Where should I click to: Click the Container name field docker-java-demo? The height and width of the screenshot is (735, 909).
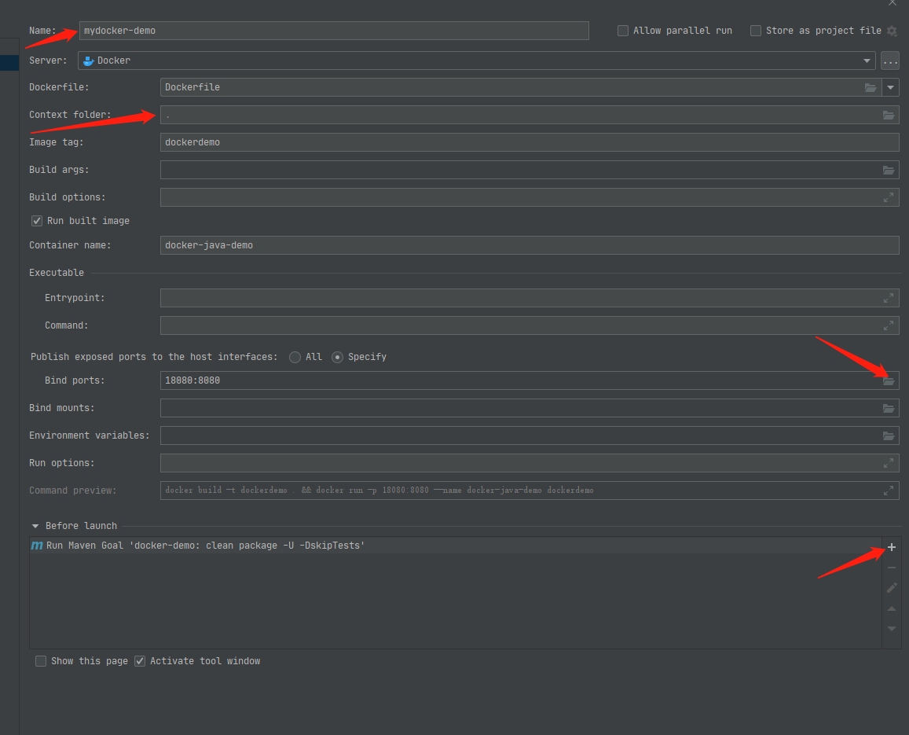pos(530,245)
